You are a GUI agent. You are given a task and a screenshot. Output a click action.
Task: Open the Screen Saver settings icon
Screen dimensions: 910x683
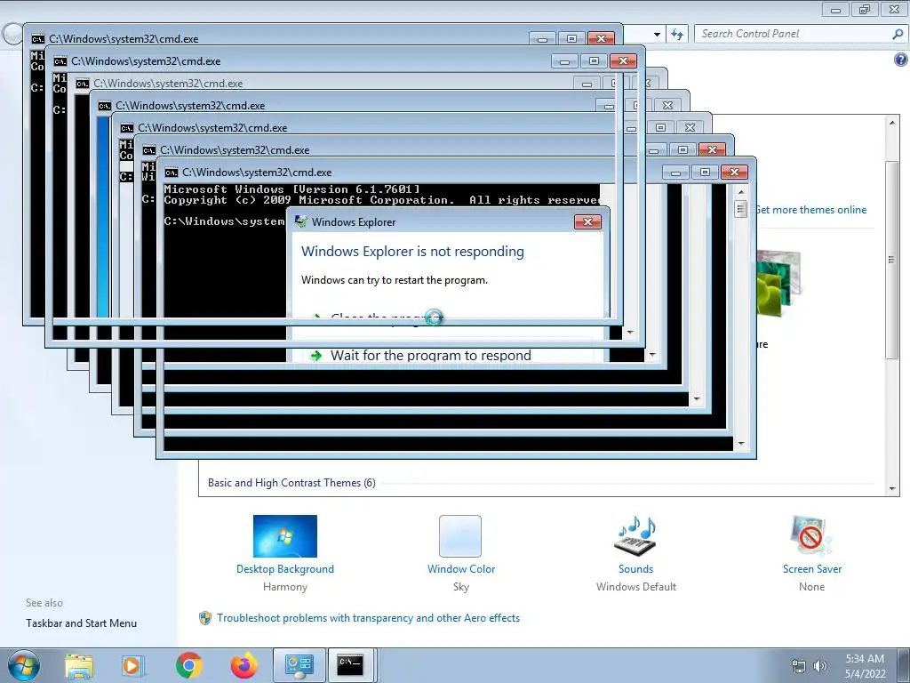(x=811, y=536)
